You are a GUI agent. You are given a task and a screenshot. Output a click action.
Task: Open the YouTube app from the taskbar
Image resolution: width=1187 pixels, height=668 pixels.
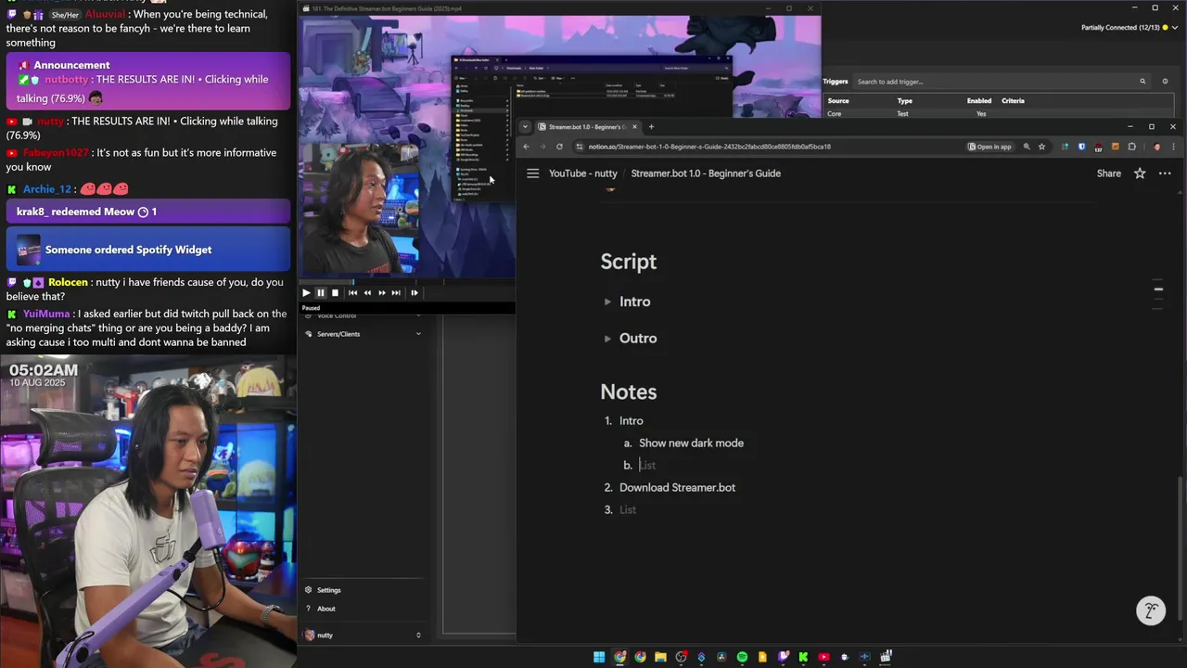pyautogui.click(x=823, y=657)
